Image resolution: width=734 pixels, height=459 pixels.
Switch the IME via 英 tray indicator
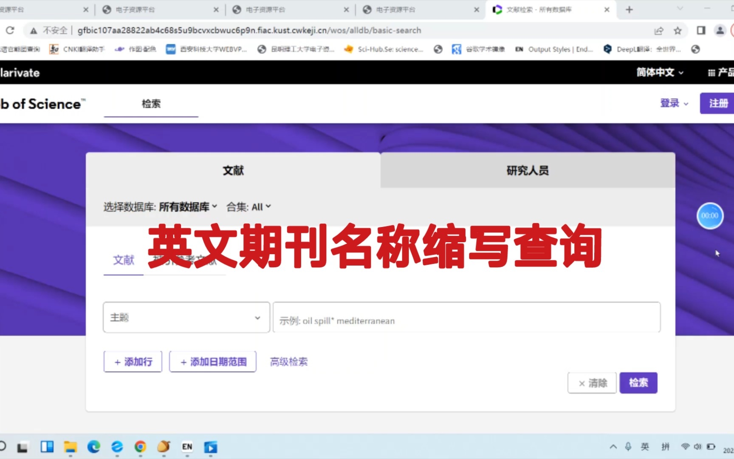[x=645, y=447]
